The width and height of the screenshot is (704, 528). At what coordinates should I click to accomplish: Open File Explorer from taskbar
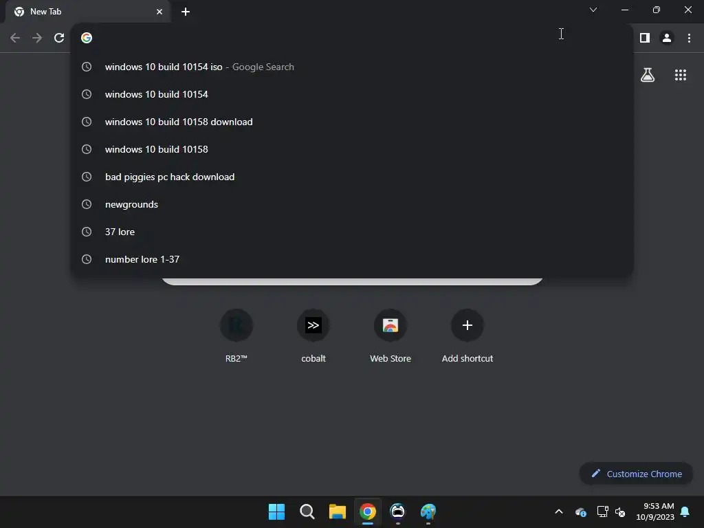(x=337, y=511)
